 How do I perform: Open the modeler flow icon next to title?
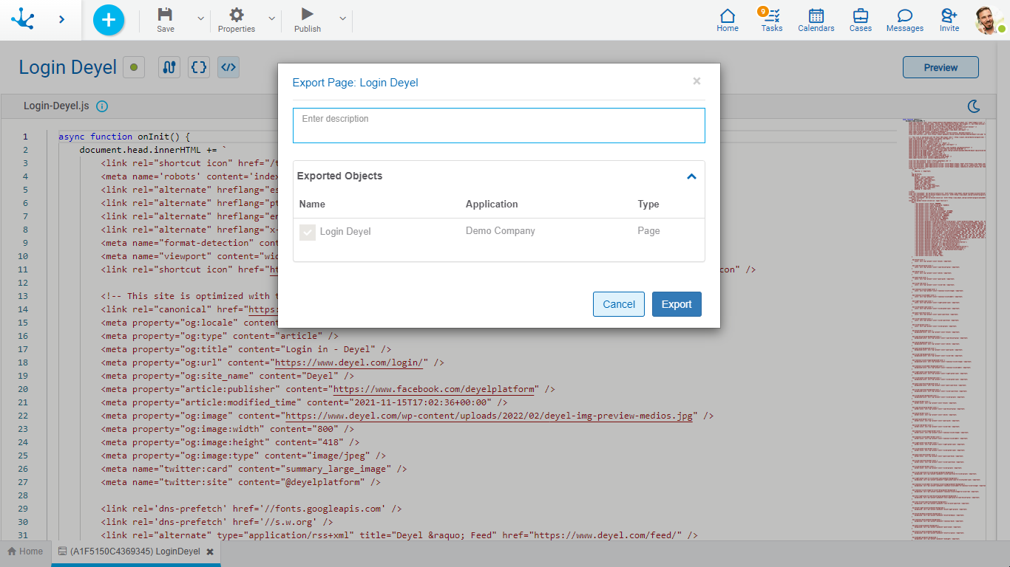(169, 67)
